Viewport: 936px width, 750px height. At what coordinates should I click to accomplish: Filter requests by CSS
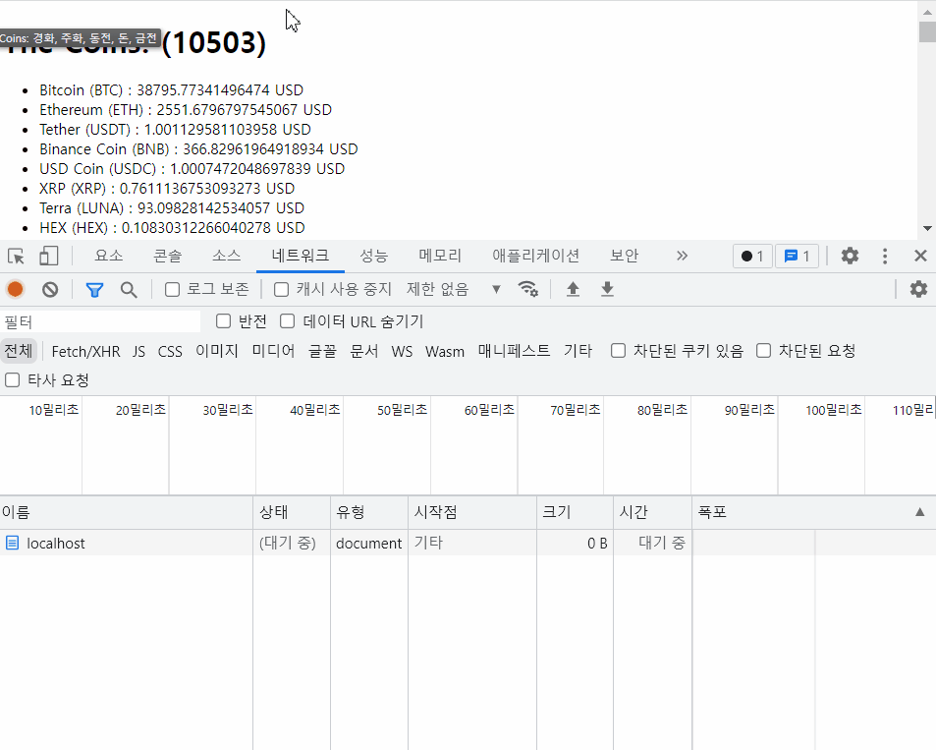click(x=170, y=351)
